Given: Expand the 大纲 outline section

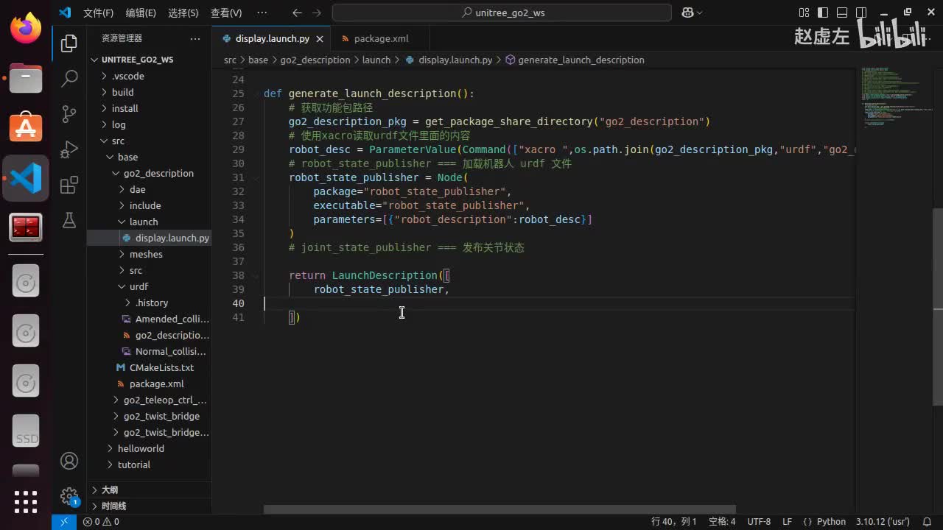Looking at the screenshot, I should (x=109, y=490).
